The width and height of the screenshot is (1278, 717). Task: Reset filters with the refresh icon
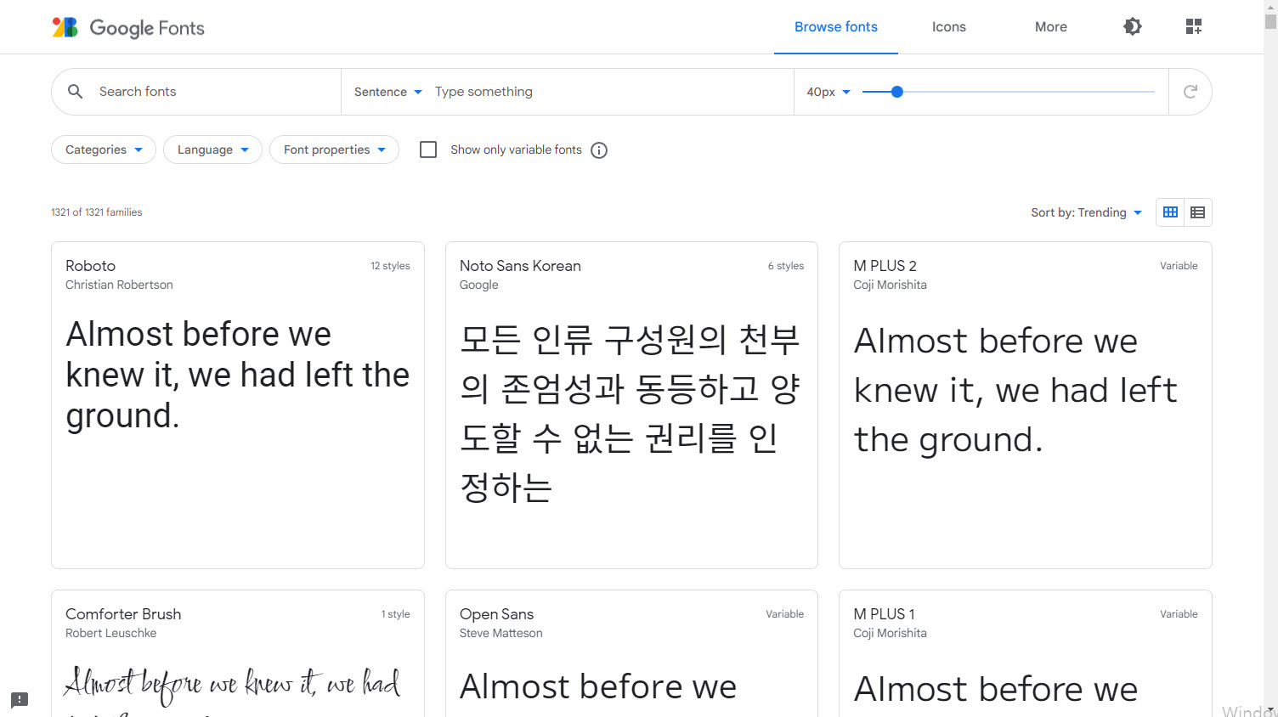[x=1190, y=92]
